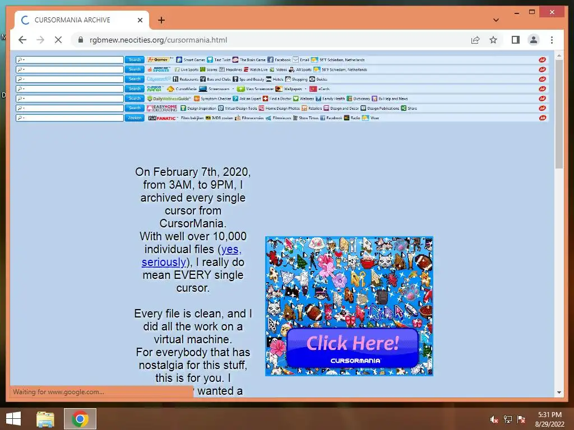Open File Explorer from the taskbar
Screen dimensions: 574x430
[x=45, y=419]
